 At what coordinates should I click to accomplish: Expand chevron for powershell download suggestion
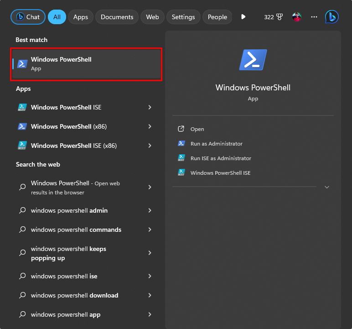(x=150, y=295)
